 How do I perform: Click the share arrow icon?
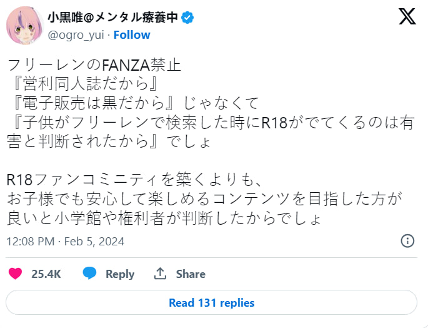[160, 274]
